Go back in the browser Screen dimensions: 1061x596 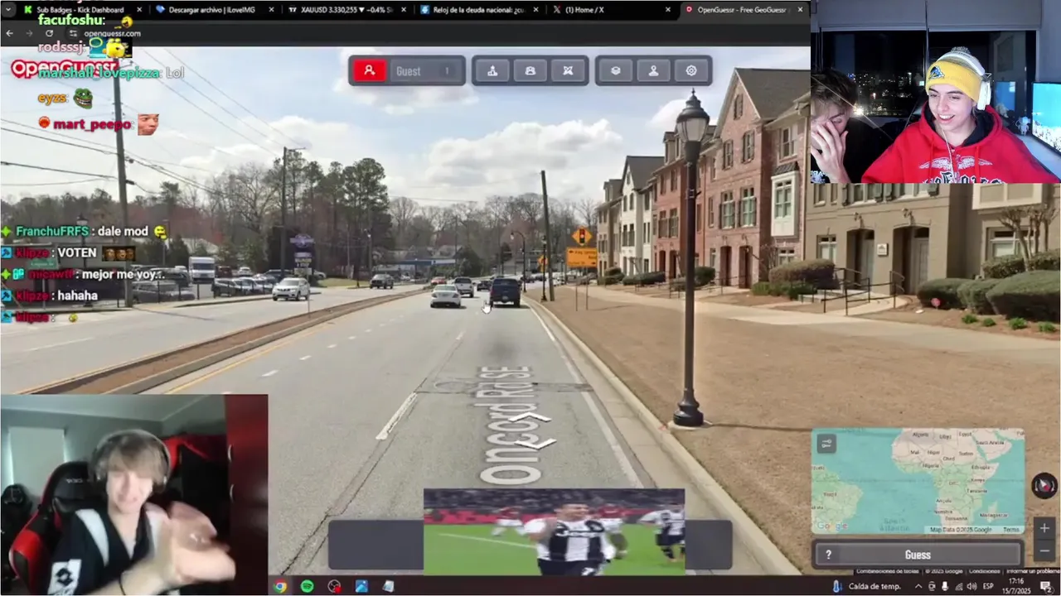coord(10,33)
